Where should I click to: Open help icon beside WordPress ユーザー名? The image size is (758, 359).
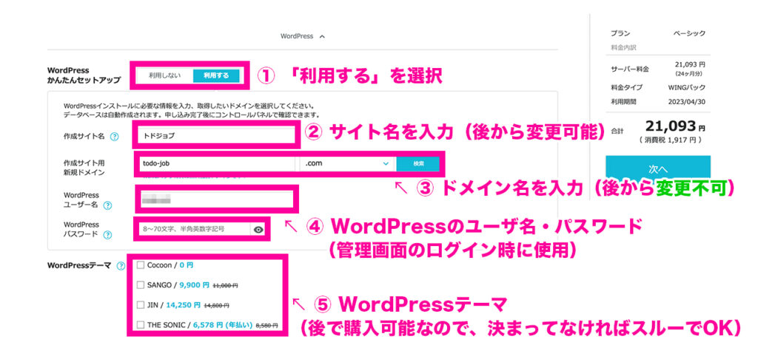[108, 205]
